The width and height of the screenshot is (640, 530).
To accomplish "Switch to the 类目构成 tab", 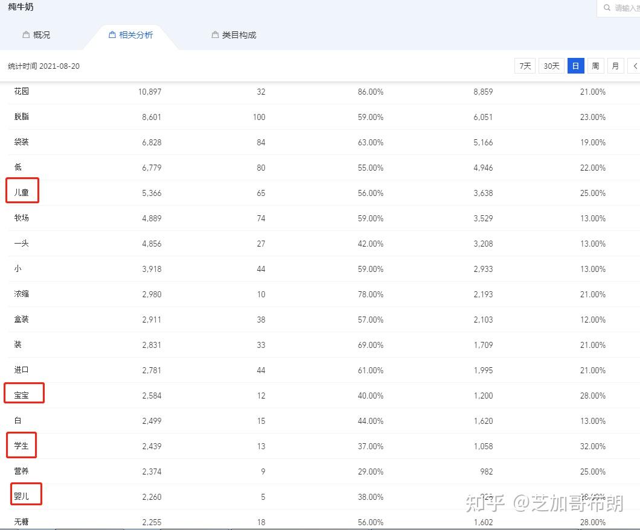I will 234,35.
